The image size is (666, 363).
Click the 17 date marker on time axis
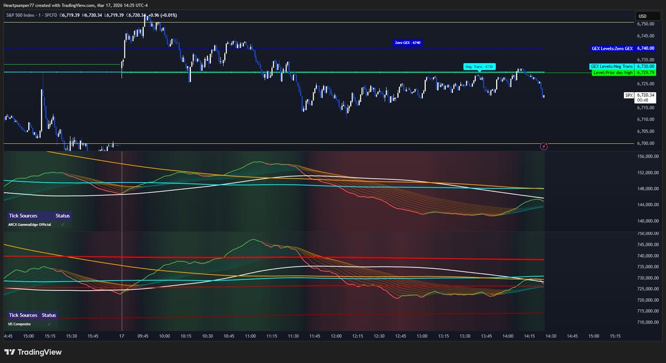(122, 336)
